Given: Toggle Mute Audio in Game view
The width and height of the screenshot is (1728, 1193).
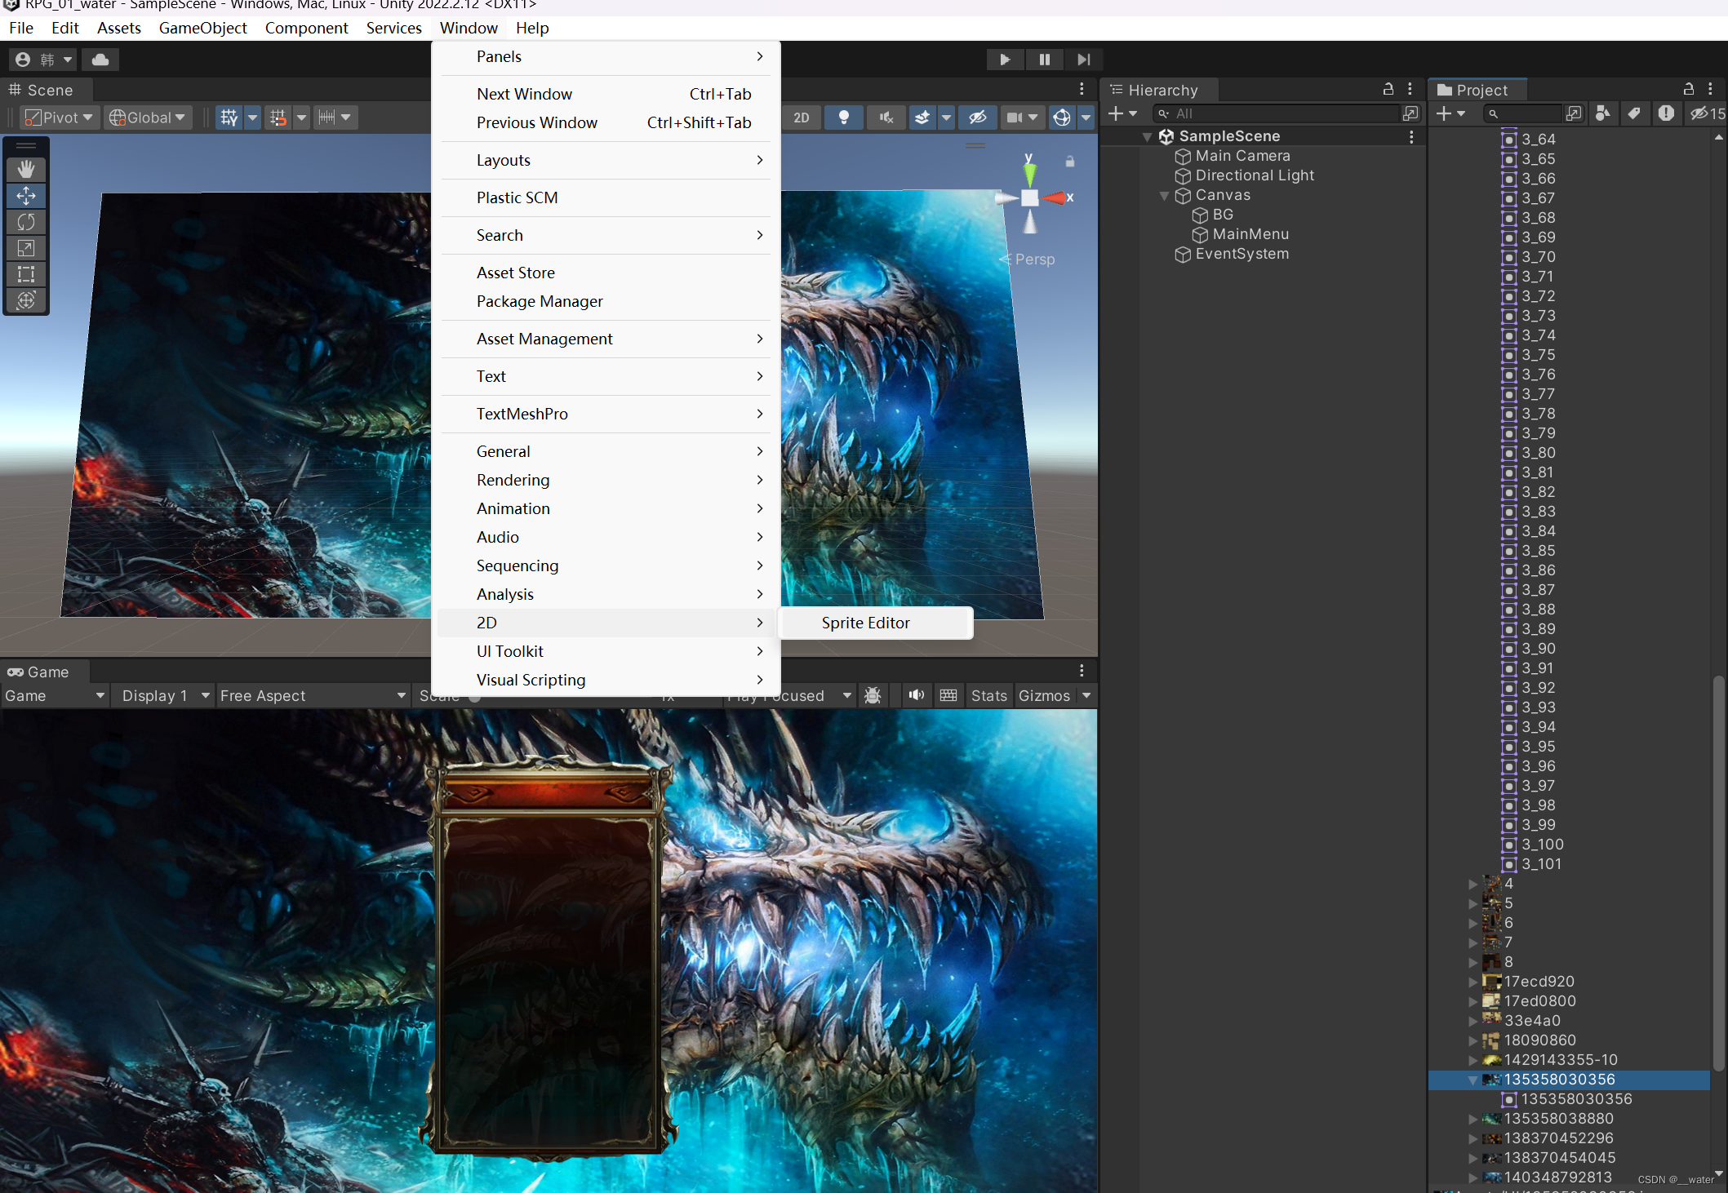Looking at the screenshot, I should pos(917,695).
